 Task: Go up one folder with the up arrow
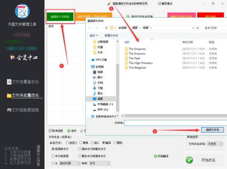106,28
